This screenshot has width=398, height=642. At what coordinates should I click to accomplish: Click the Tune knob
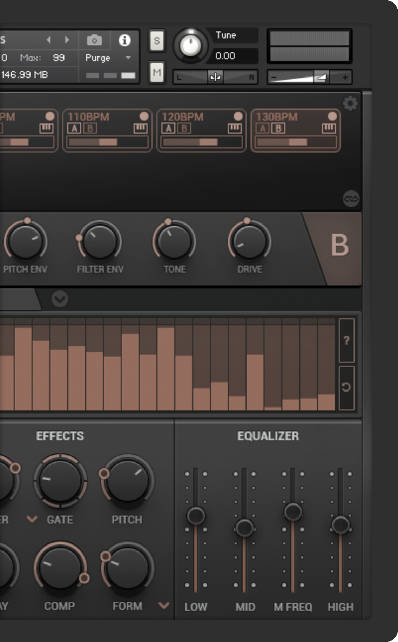point(190,46)
